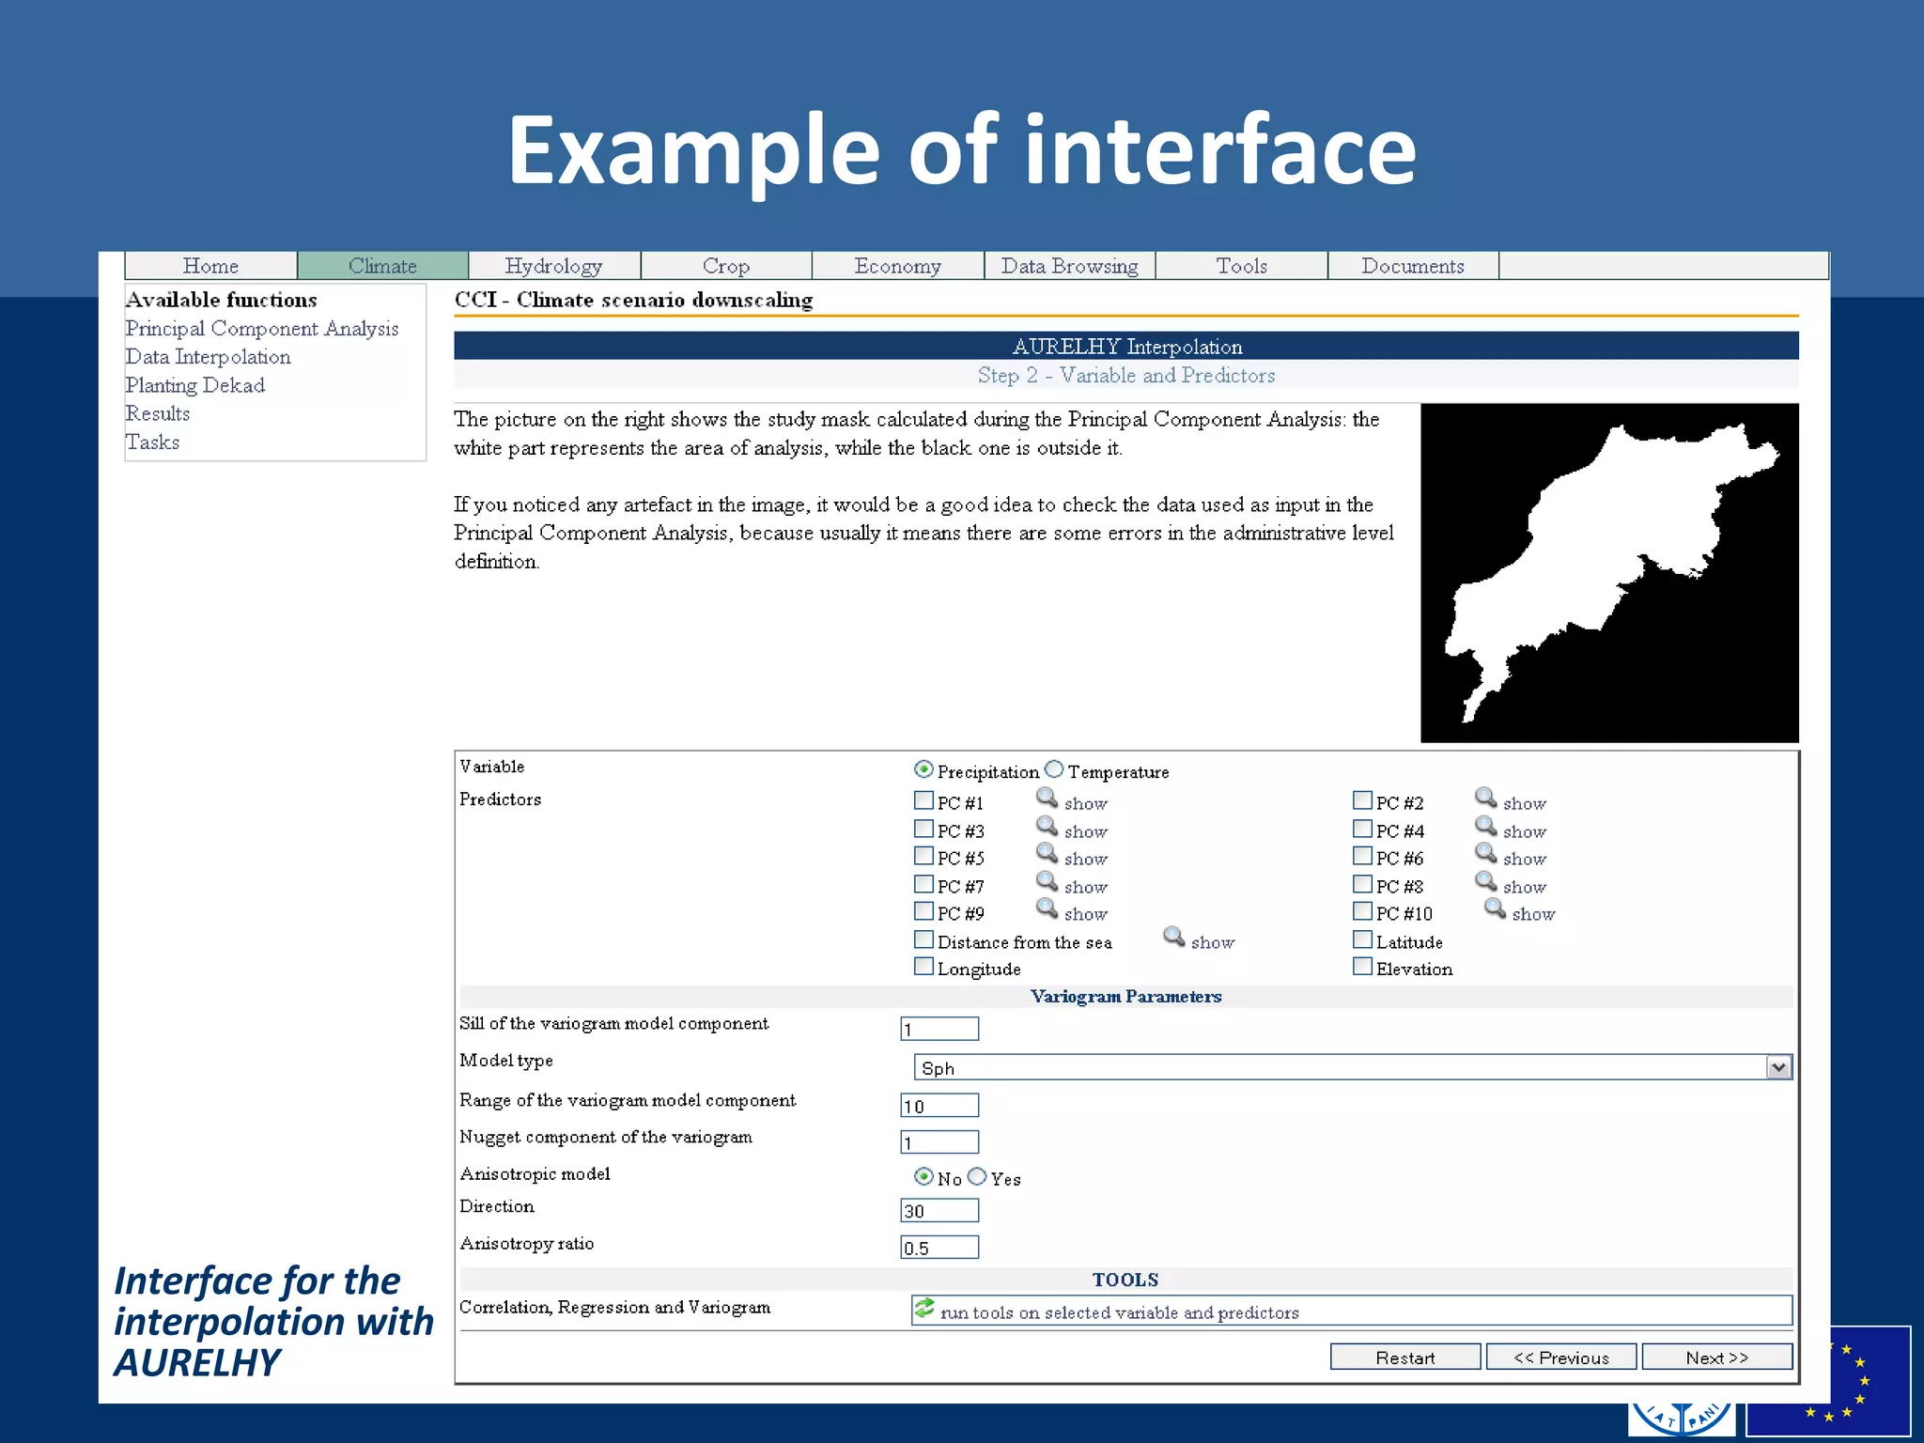
Task: Click the magnifier icon next to PC #2
Action: 1485,798
